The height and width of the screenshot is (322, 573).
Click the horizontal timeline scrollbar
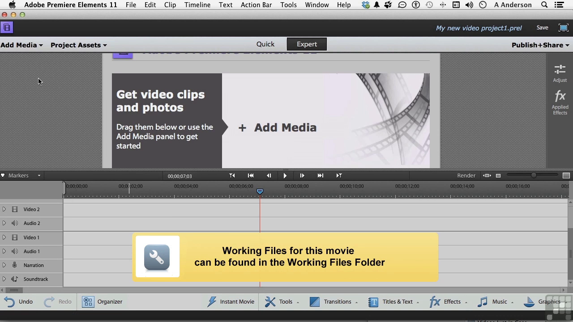14,290
